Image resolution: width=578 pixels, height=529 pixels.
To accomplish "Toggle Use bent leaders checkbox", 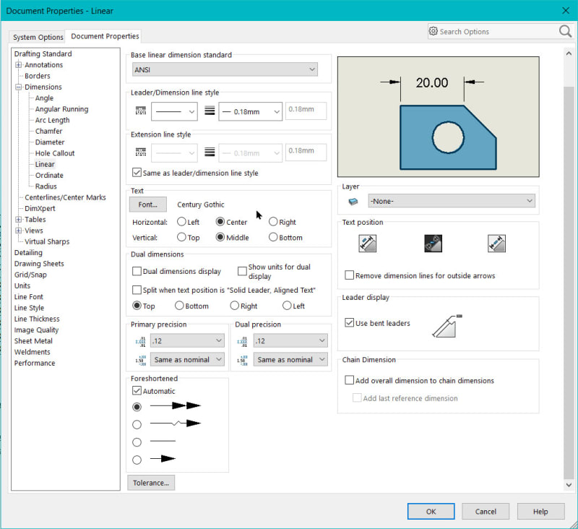I will tap(349, 323).
